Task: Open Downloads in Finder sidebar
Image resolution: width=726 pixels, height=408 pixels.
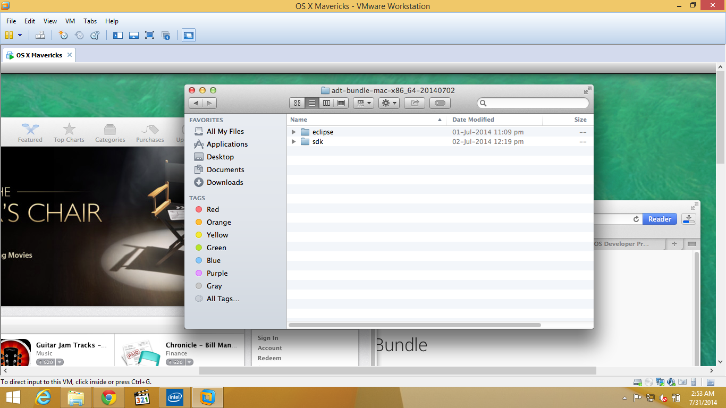Action: point(225,182)
